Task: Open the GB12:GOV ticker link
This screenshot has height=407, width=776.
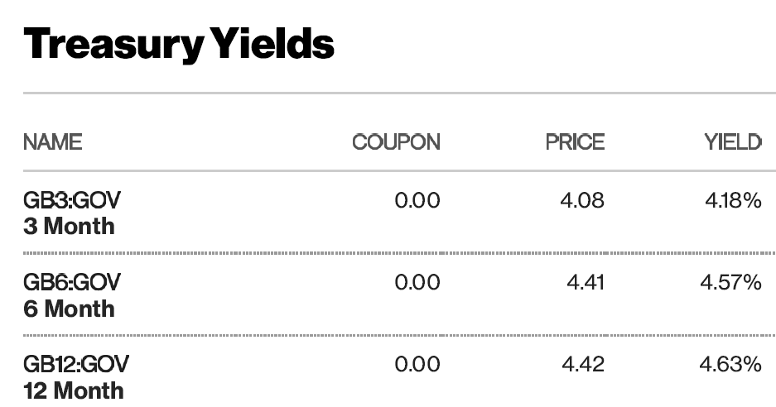Action: pyautogui.click(x=75, y=365)
